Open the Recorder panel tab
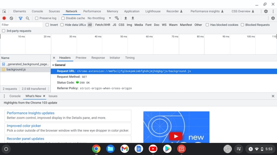 point(174,11)
